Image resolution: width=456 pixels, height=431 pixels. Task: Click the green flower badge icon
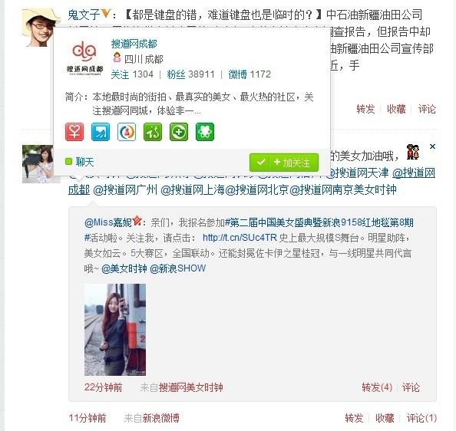click(205, 132)
